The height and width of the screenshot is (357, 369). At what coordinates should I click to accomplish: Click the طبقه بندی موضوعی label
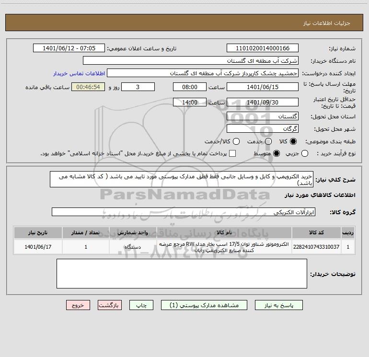pos(330,142)
